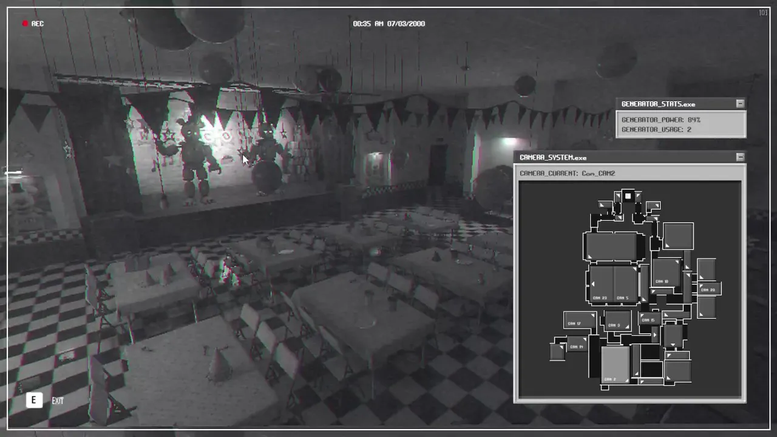Click the E key exit button
Viewport: 777px width, 437px height.
[34, 400]
